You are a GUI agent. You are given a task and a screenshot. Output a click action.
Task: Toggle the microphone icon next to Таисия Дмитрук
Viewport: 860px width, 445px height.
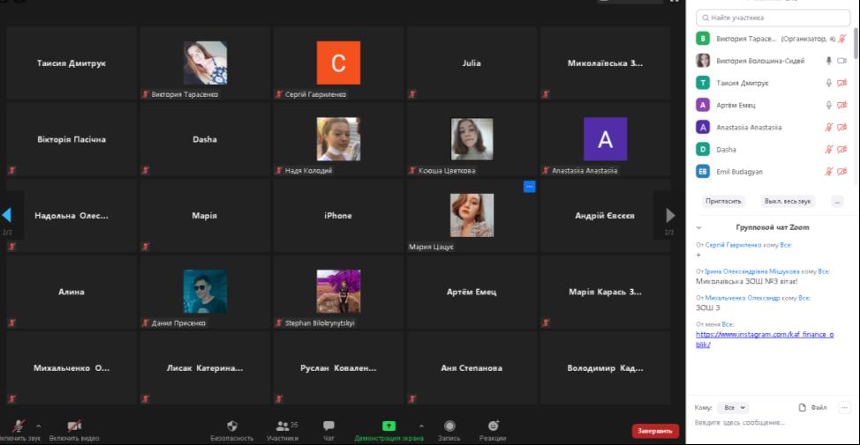pyautogui.click(x=828, y=83)
